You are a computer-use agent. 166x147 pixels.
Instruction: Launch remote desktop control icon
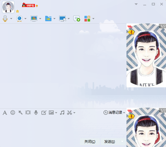point(63,19)
